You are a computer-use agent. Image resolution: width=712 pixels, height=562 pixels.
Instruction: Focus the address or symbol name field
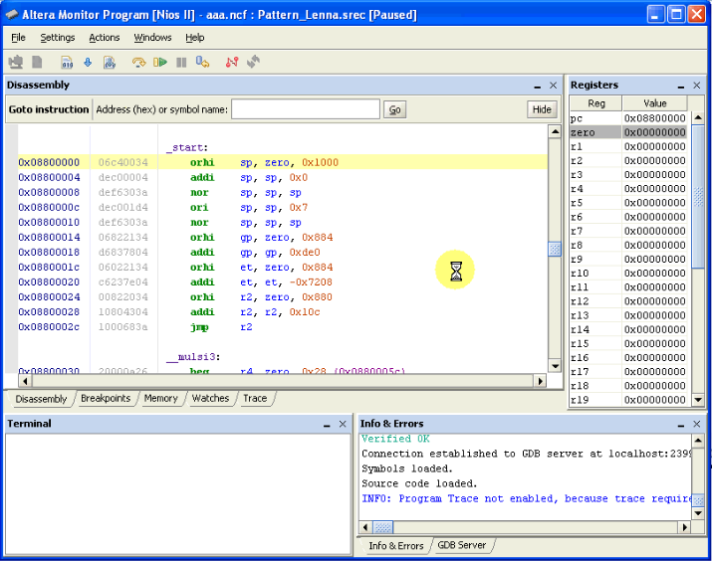[x=305, y=109]
